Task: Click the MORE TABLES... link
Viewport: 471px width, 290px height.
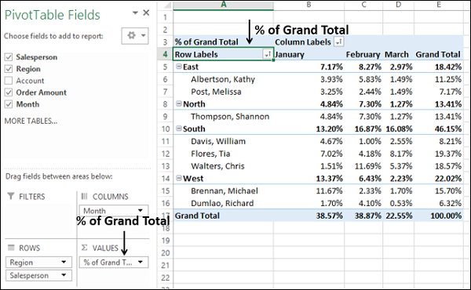Action: (x=31, y=121)
